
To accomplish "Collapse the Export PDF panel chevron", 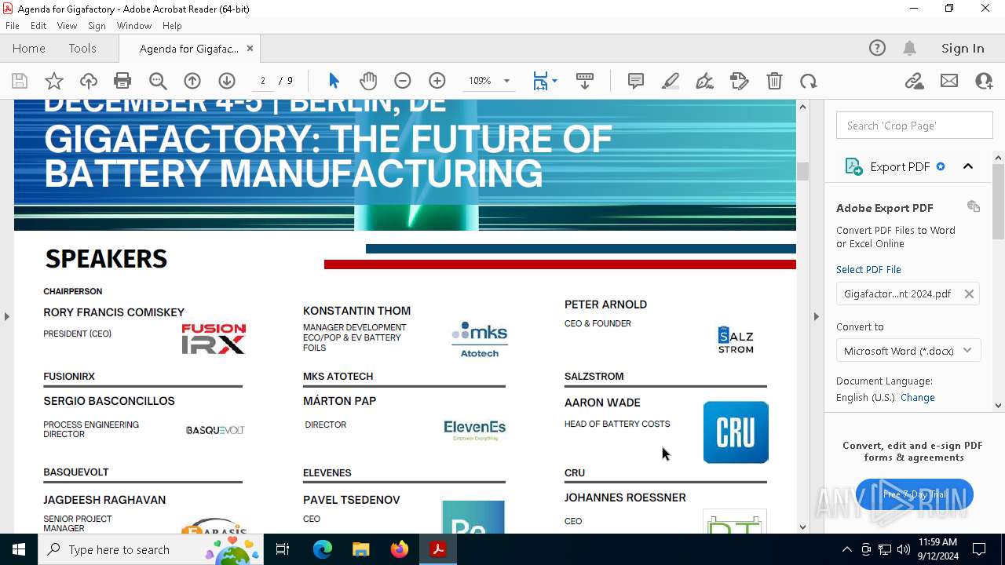I will [x=968, y=166].
